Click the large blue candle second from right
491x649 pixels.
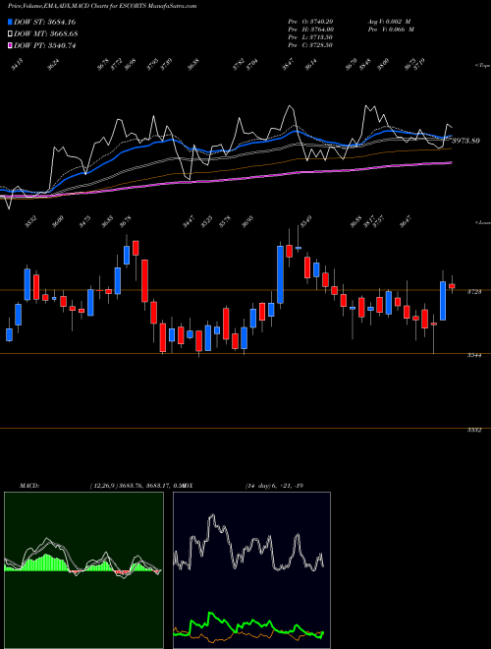pyautogui.click(x=443, y=301)
